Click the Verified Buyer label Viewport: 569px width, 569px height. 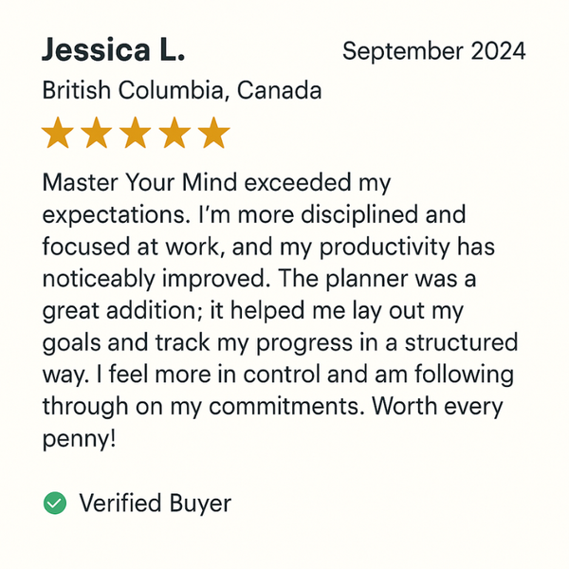click(x=155, y=503)
